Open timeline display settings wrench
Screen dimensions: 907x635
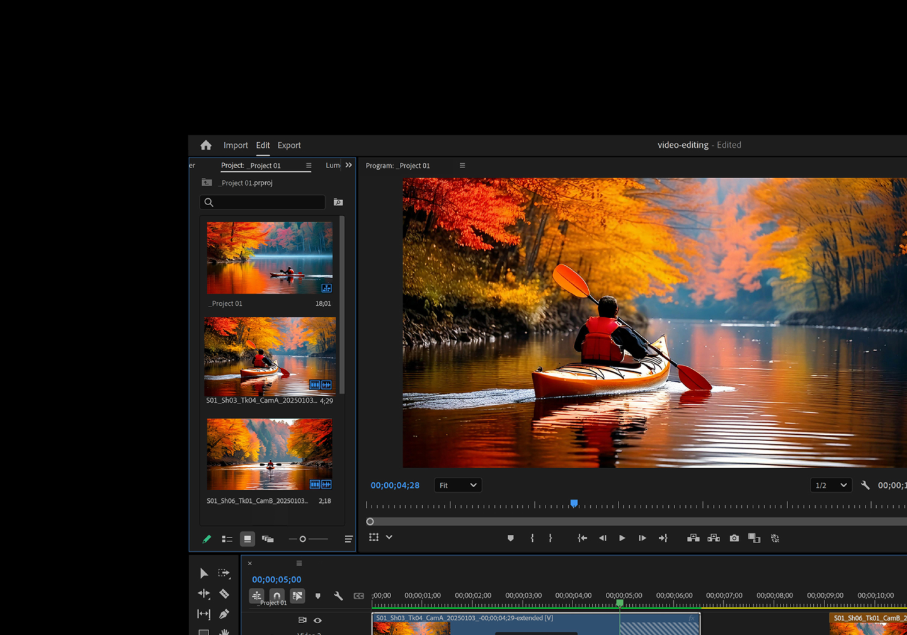click(338, 596)
